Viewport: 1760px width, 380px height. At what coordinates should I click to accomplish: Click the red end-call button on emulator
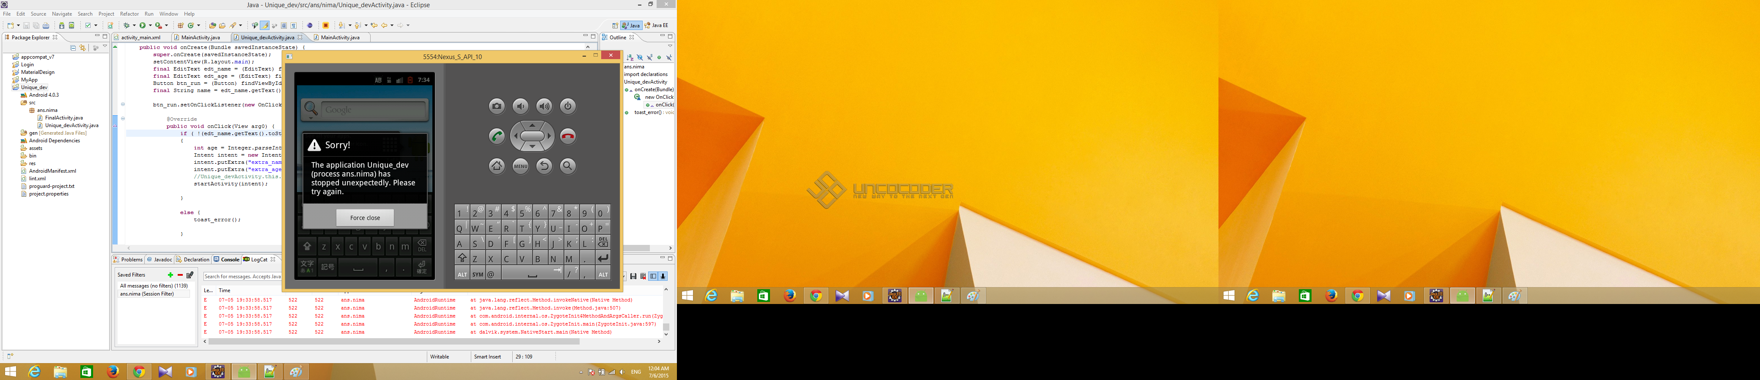(x=568, y=136)
